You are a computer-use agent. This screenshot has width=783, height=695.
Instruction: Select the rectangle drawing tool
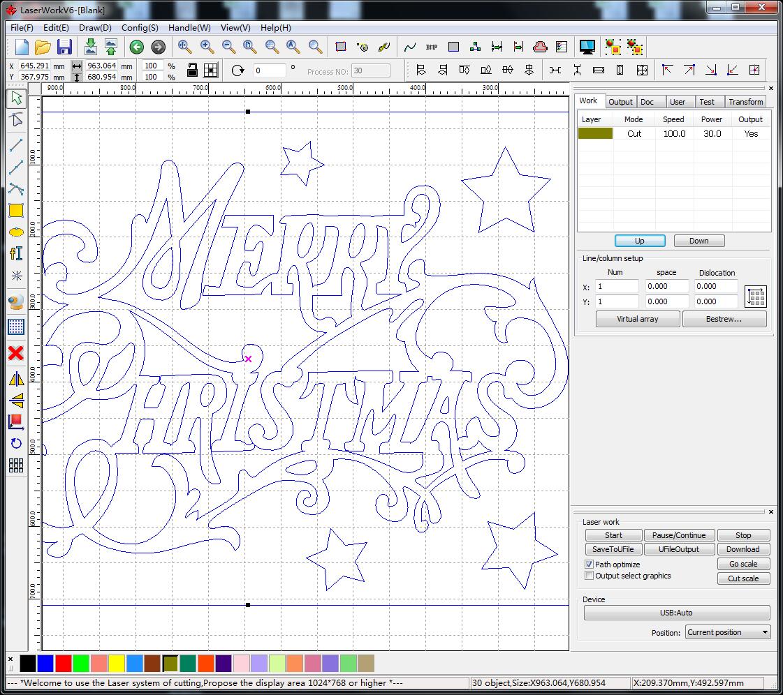click(x=16, y=211)
